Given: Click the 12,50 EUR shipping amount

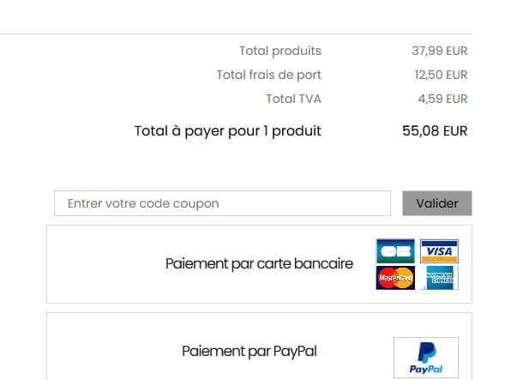Looking at the screenshot, I should point(441,75).
